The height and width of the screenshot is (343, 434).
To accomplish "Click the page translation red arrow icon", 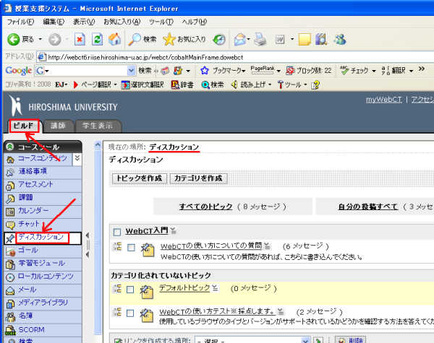I will pyautogui.click(x=75, y=84).
